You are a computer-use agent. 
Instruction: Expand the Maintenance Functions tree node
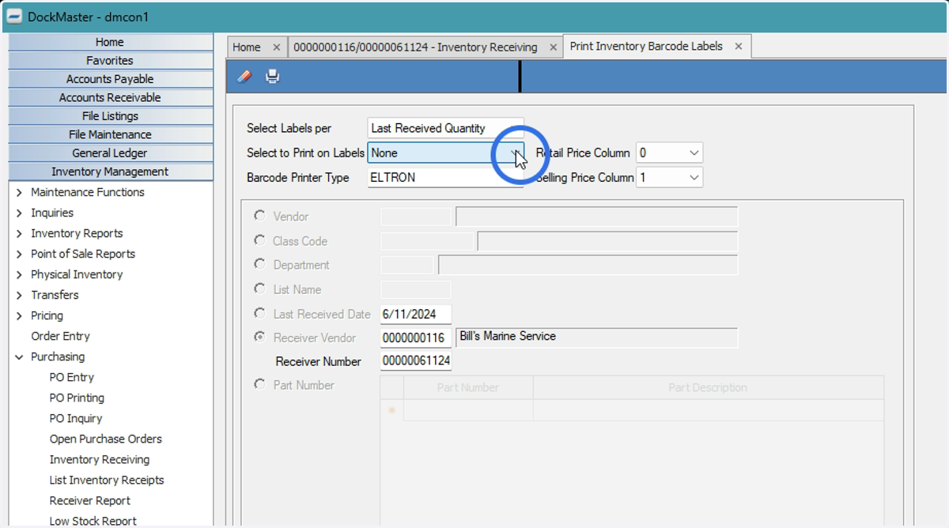(20, 192)
